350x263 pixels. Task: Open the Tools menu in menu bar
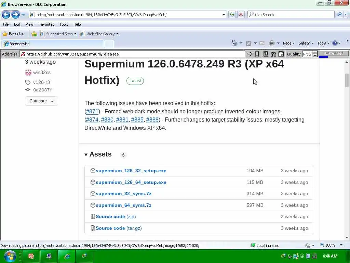point(64,24)
